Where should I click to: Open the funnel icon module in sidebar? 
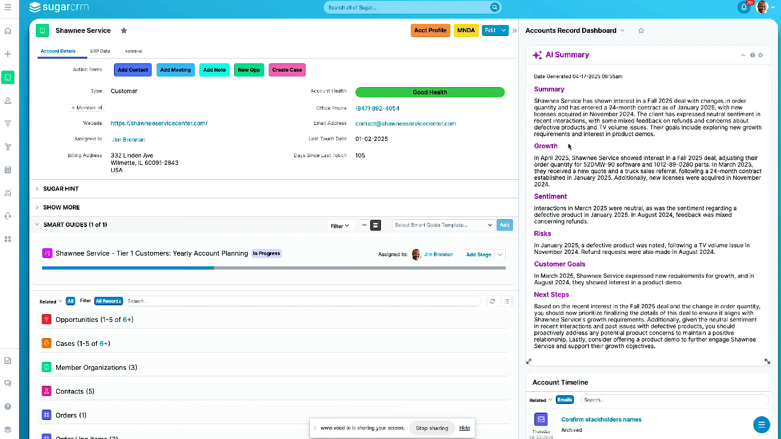click(x=8, y=124)
